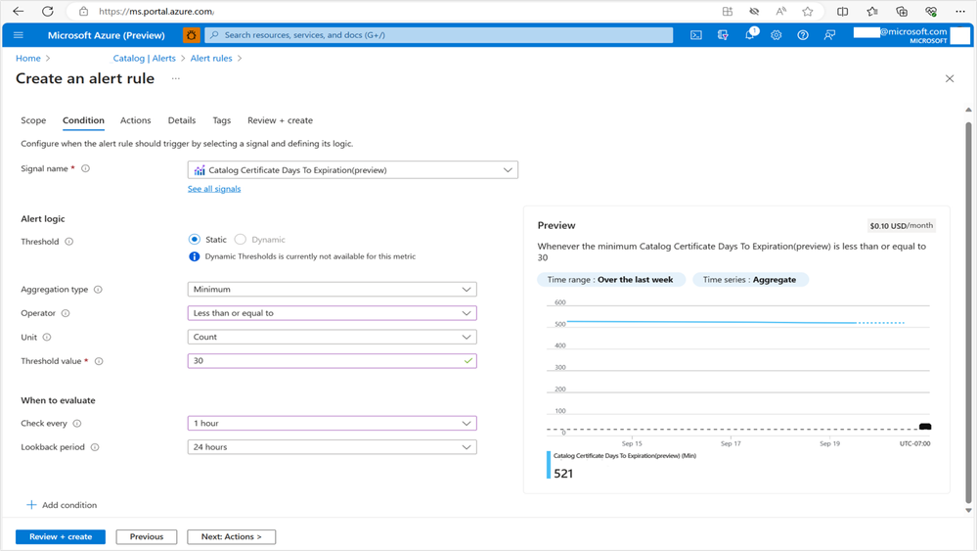Viewport: 977px width, 551px height.
Task: Switch to the Actions tab
Action: (135, 120)
